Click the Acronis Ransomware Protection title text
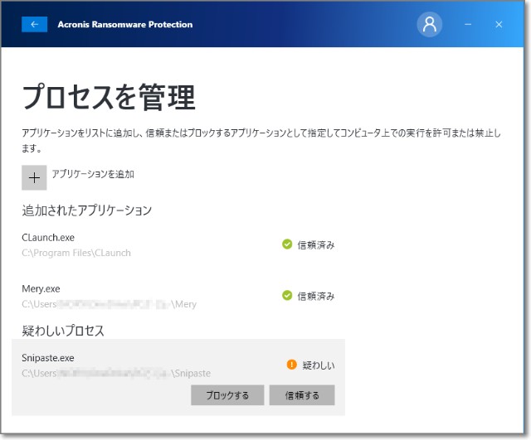The height and width of the screenshot is (440, 531). pos(125,25)
